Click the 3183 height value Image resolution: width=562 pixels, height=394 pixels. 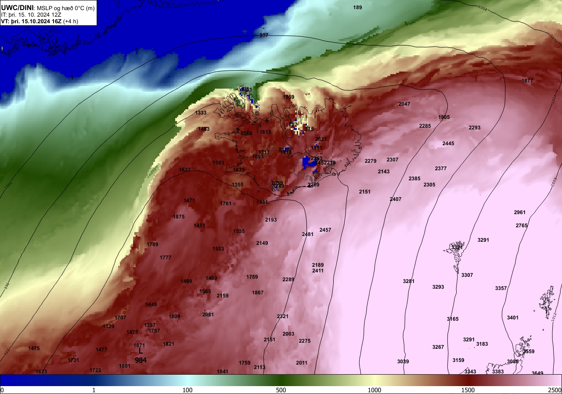(482, 344)
